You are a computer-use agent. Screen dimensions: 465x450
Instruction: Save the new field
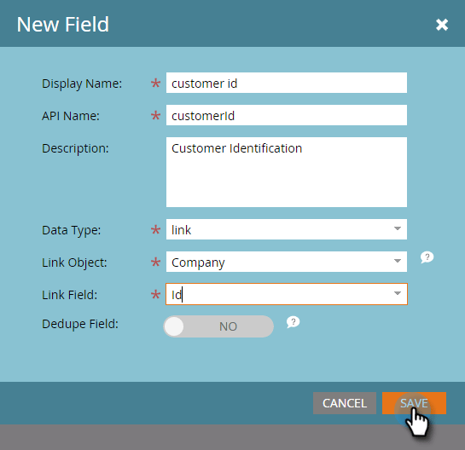(414, 403)
